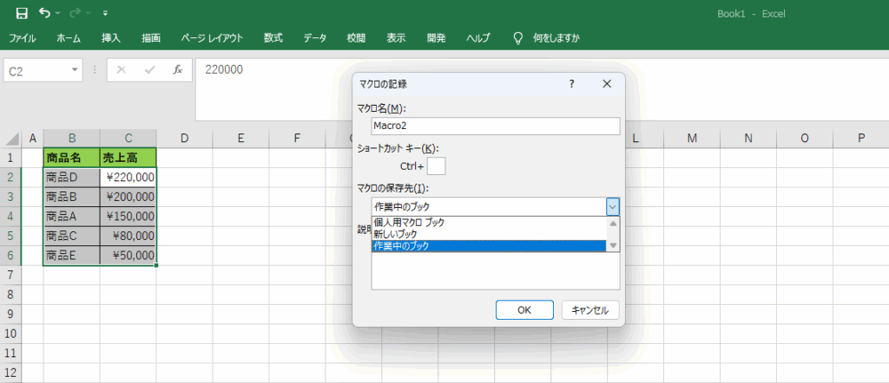Select 新しいブック option in list
This screenshot has width=889, height=383.
395,234
